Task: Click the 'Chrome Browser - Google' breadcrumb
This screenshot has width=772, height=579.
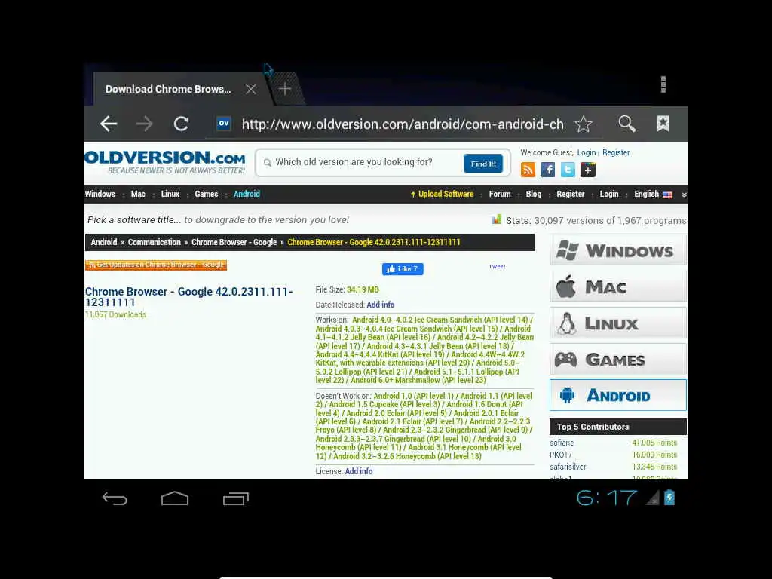Action: pos(234,242)
